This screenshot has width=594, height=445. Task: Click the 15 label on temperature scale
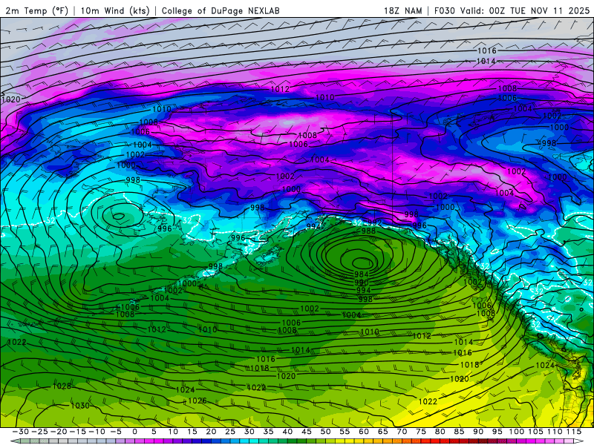tap(192, 432)
